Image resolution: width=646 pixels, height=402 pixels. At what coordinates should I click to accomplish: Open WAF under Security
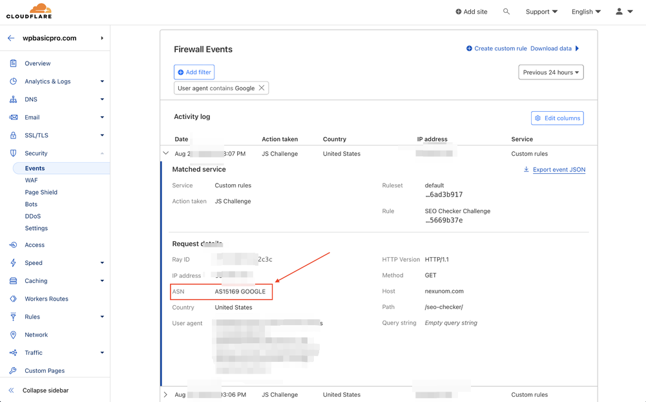coord(31,180)
